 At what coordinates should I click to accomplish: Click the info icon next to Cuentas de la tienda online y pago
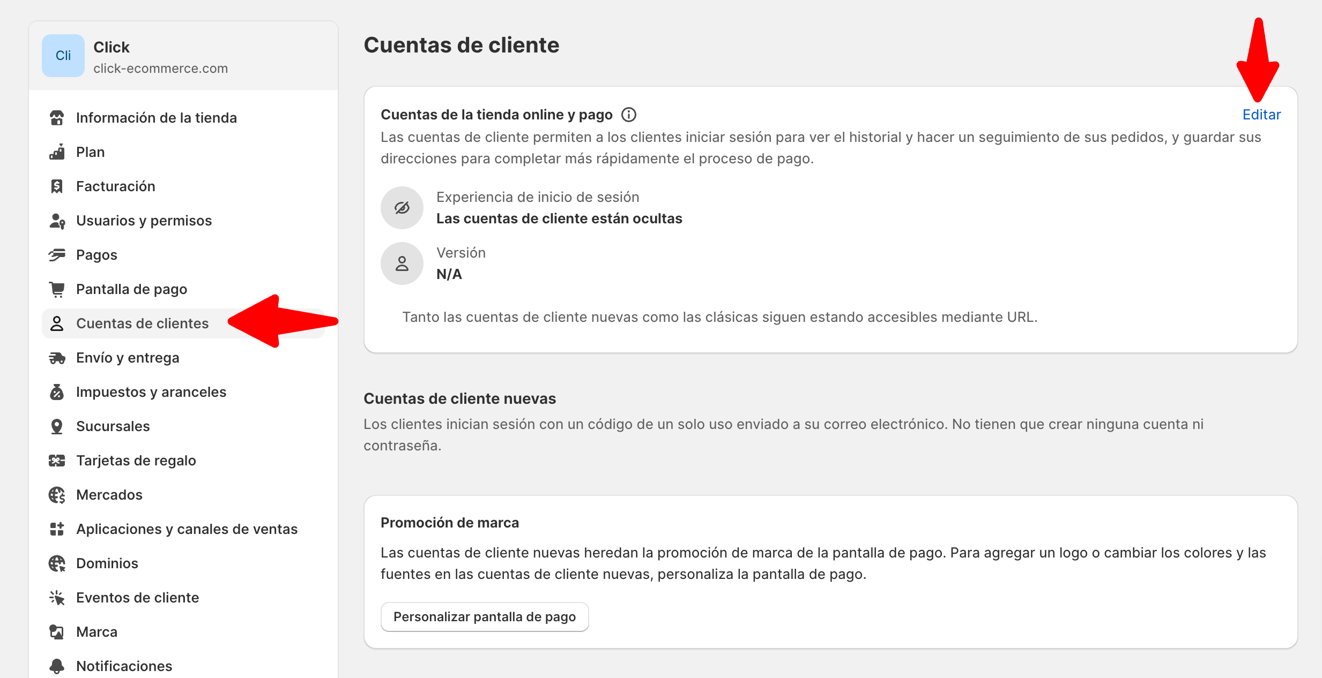click(x=629, y=115)
